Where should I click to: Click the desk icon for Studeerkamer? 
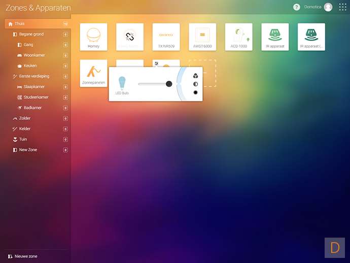point(20,97)
